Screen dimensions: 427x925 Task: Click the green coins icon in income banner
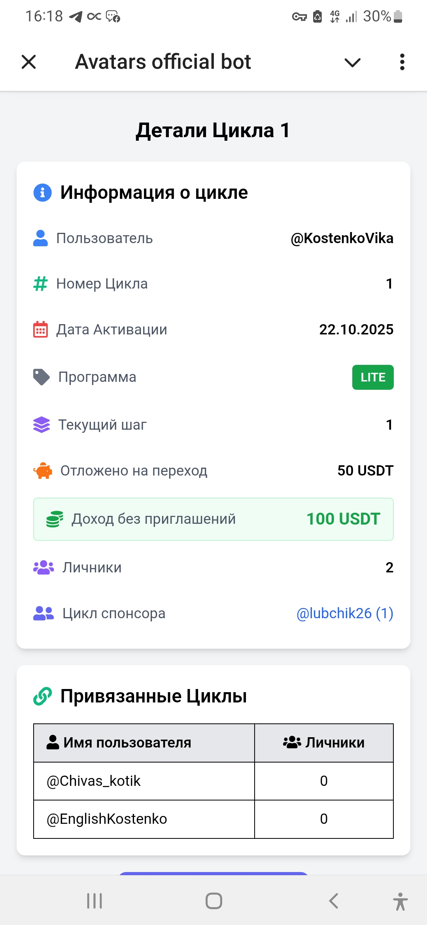pyautogui.click(x=55, y=519)
